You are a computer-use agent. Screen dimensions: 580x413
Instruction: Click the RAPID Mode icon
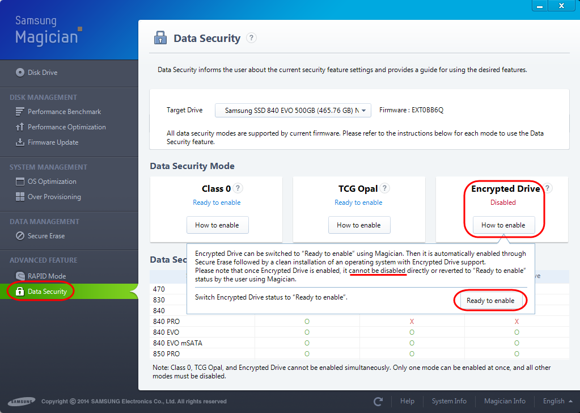click(x=20, y=276)
